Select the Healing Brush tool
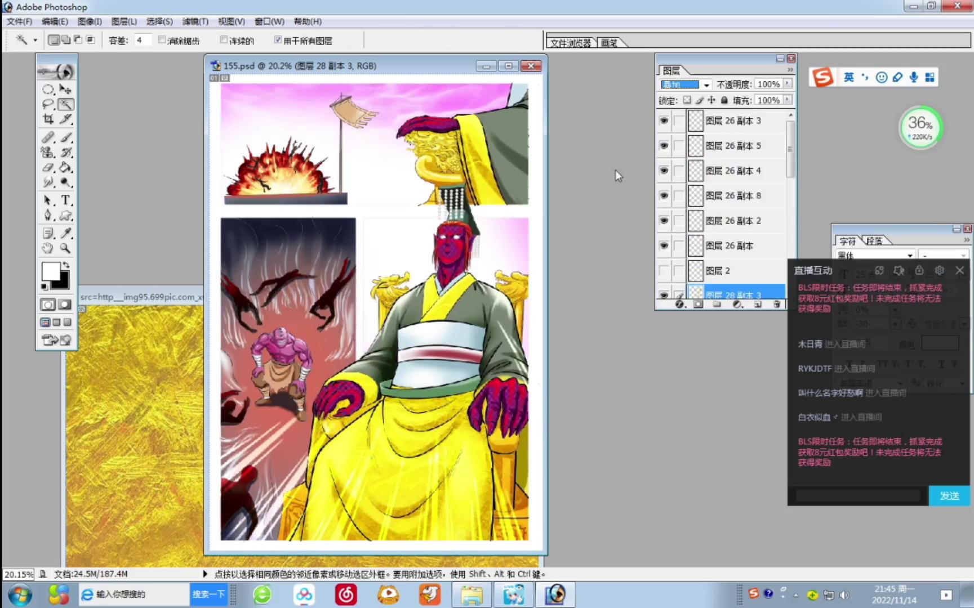974x608 pixels. [x=48, y=137]
